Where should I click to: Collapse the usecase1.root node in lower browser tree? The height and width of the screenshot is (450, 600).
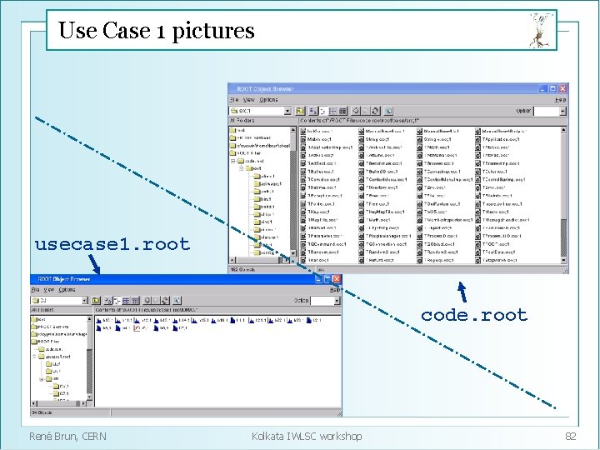coord(34,357)
